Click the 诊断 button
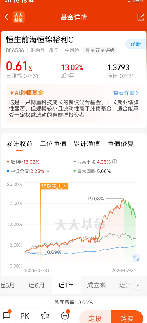Viewport: 147px width, 323px height. click(x=136, y=44)
